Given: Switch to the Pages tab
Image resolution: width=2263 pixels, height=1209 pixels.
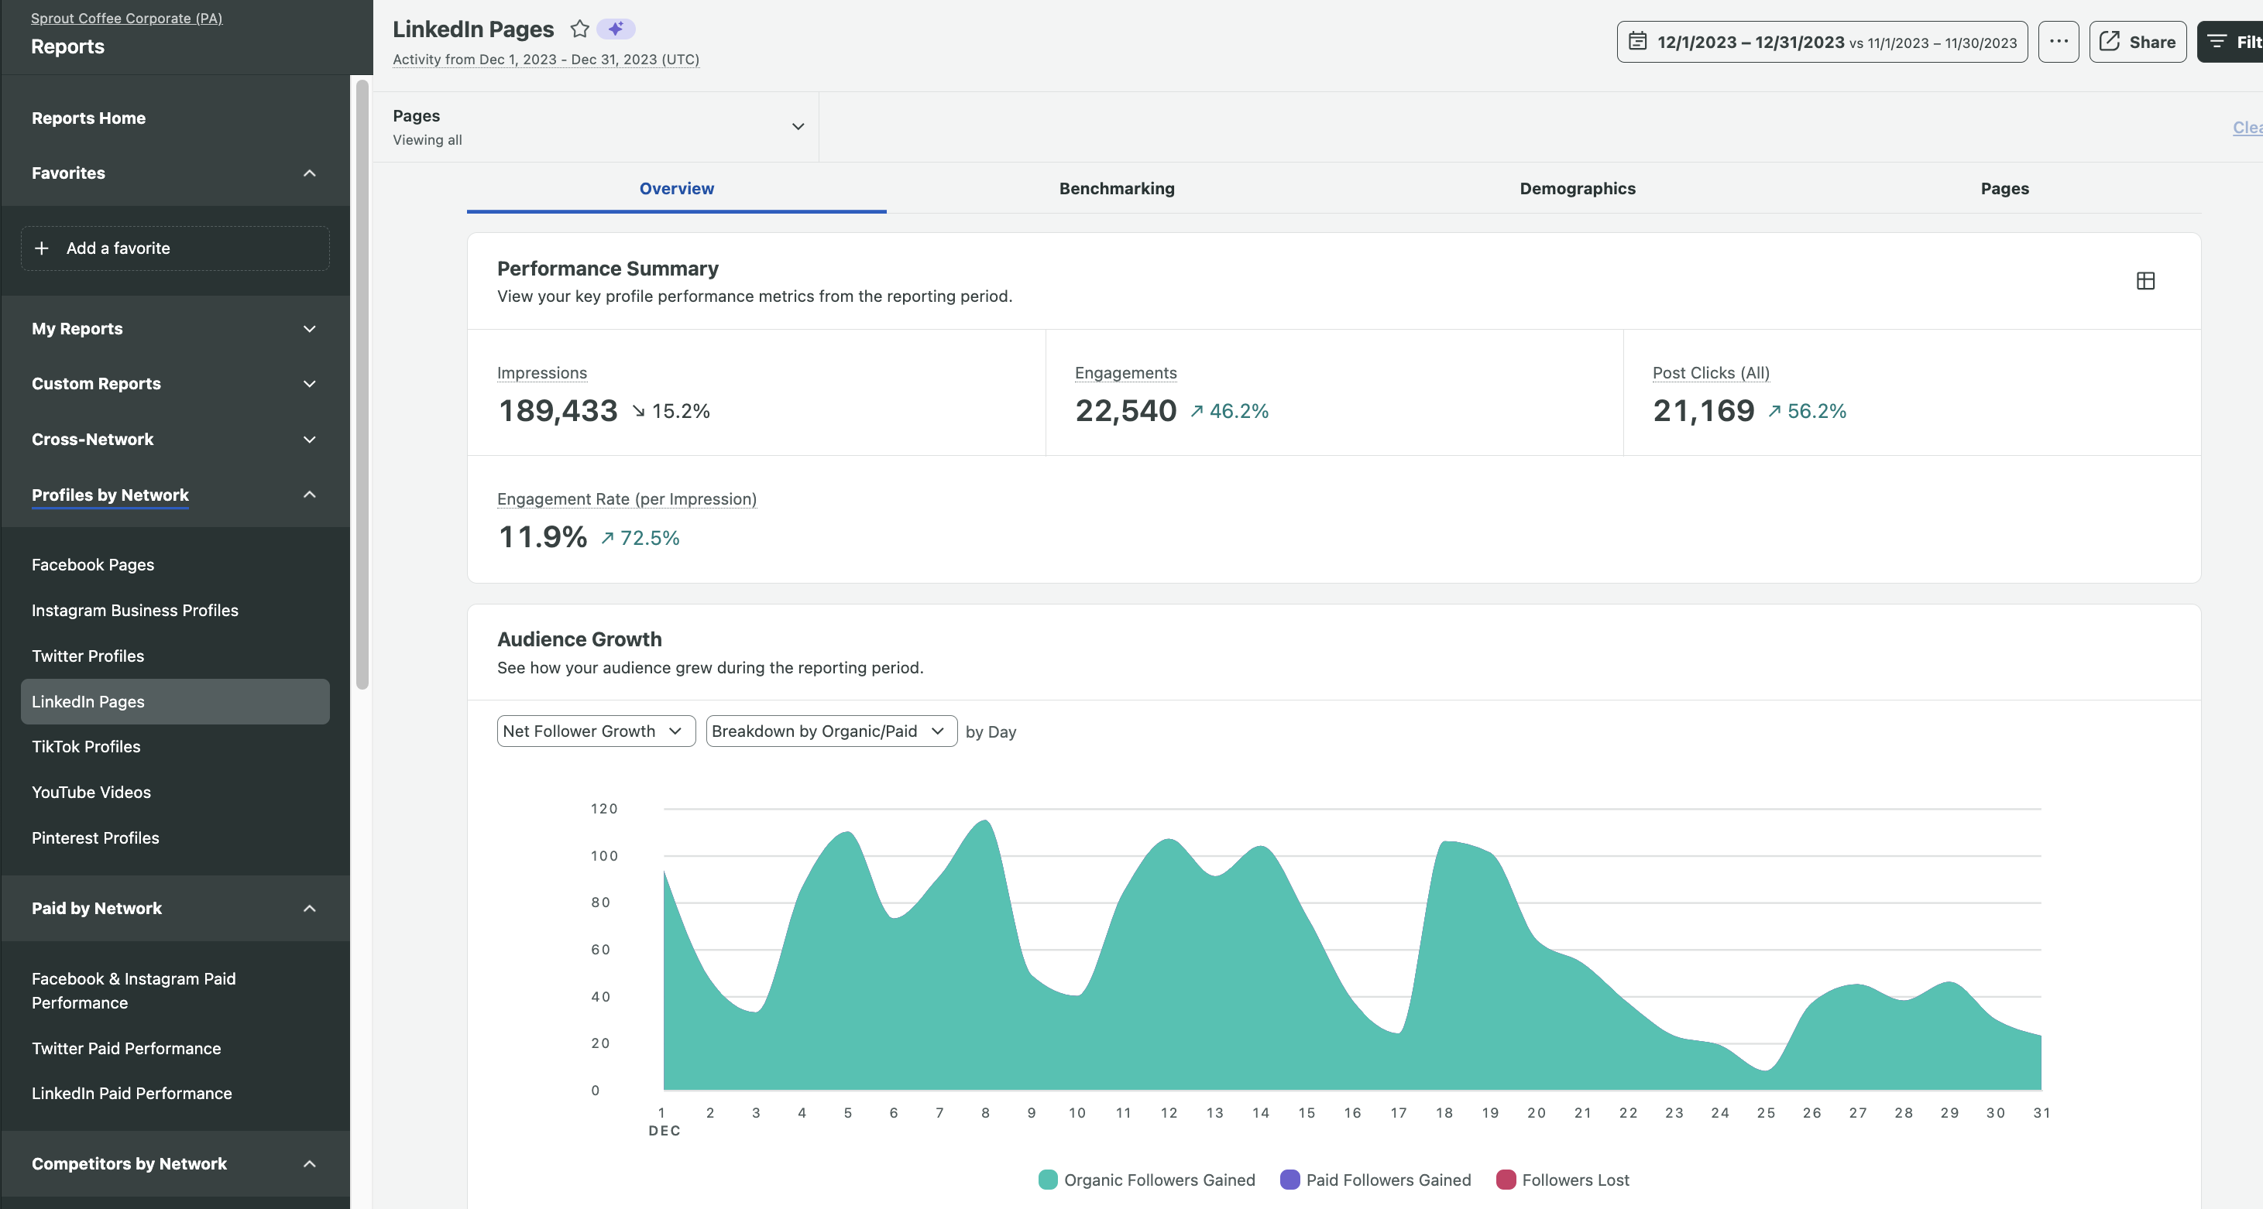Looking at the screenshot, I should (2005, 188).
